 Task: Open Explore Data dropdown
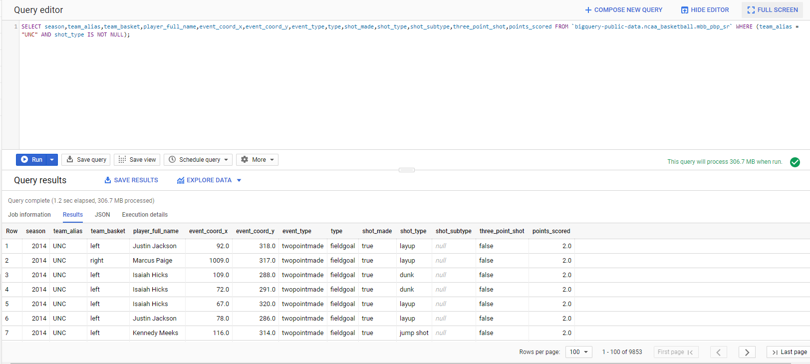click(209, 180)
